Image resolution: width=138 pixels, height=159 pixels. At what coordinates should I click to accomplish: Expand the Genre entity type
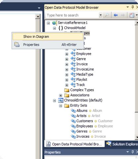[x=67, y=59]
